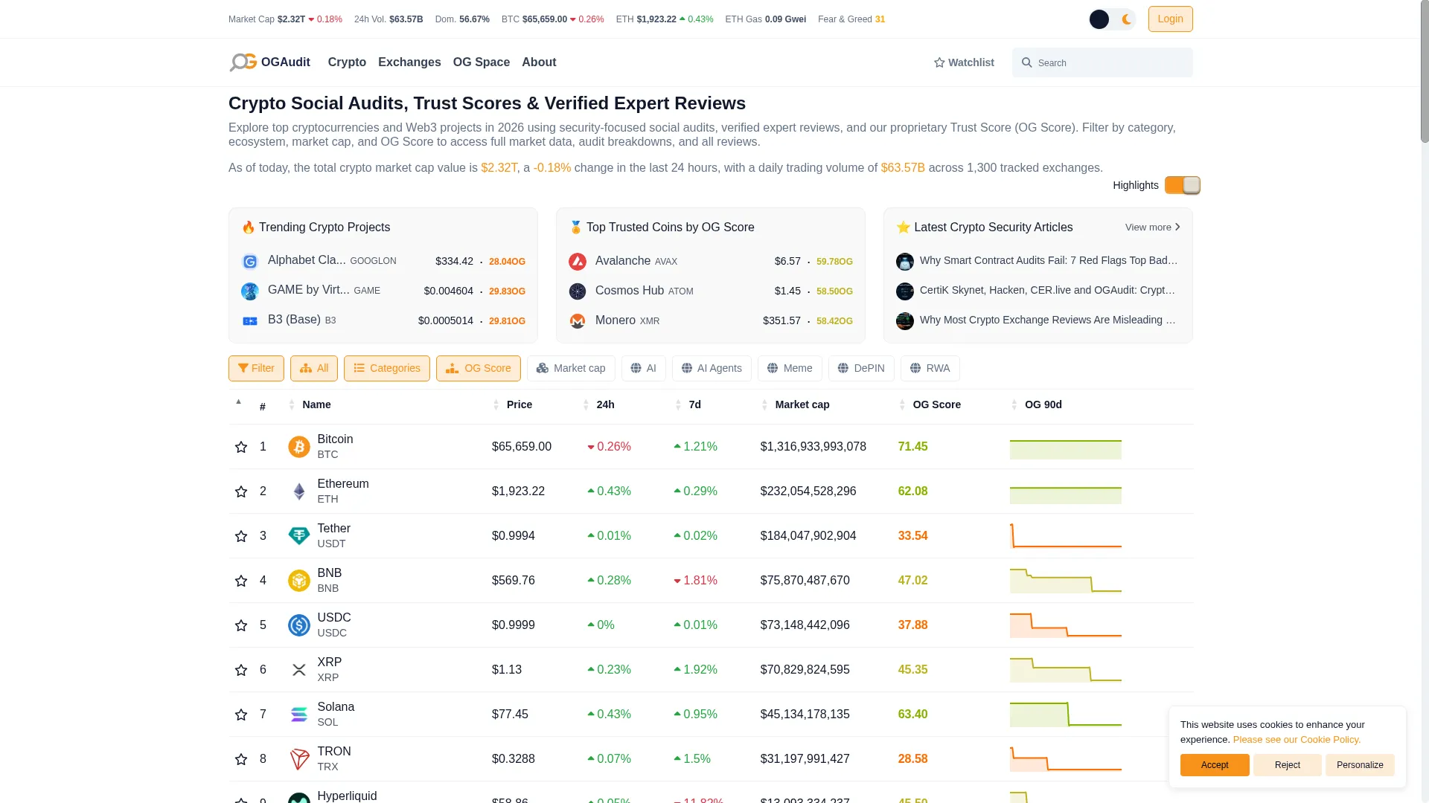Open the Exchanges menu

pos(409,62)
